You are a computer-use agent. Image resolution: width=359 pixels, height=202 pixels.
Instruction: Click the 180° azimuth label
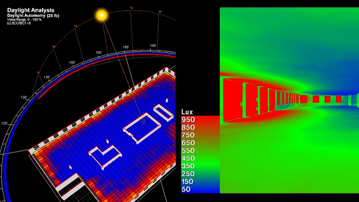pos(126,47)
